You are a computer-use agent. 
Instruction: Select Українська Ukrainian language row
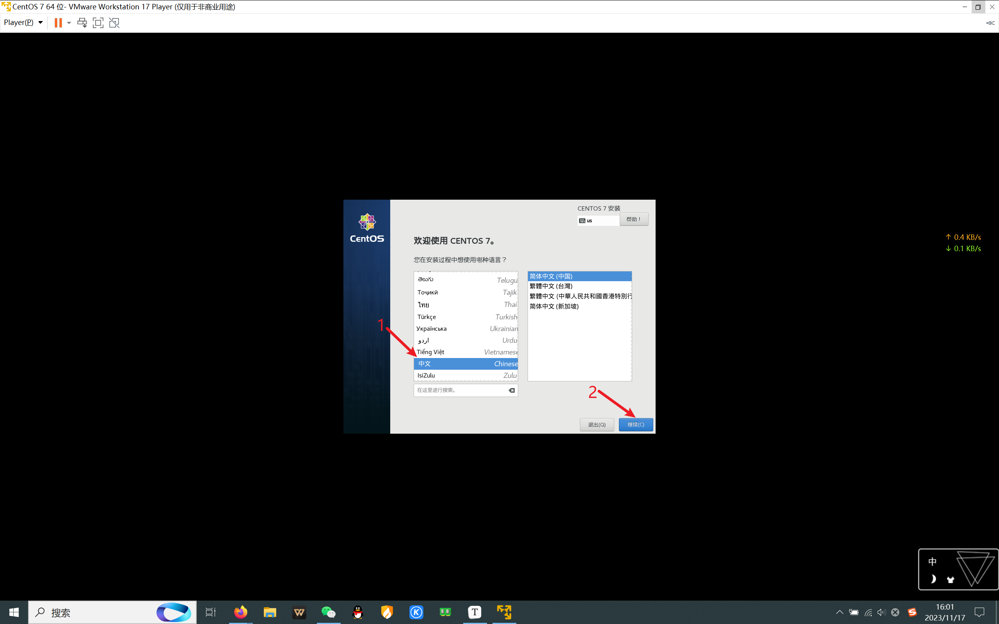[466, 328]
